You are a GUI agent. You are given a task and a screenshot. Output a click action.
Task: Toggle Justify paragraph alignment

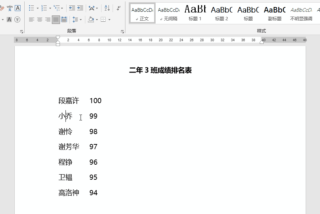(x=56, y=20)
